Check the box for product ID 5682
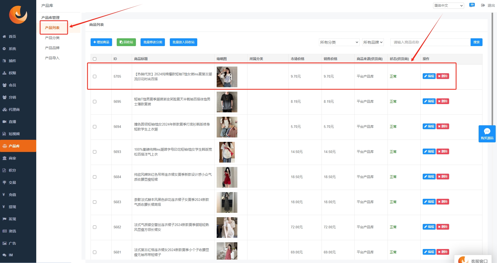 pos(94,227)
